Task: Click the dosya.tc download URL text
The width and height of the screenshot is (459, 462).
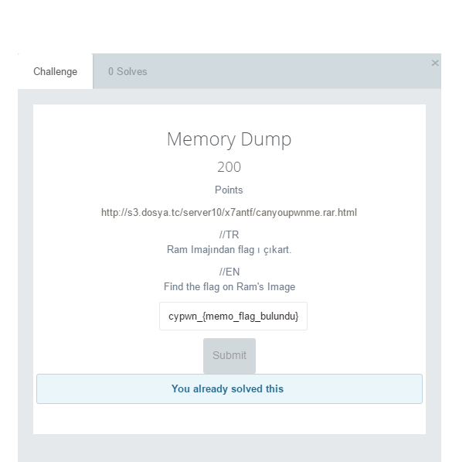Action: point(229,213)
